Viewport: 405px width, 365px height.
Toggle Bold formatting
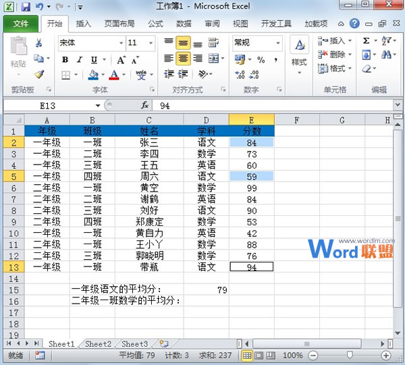[x=65, y=59]
